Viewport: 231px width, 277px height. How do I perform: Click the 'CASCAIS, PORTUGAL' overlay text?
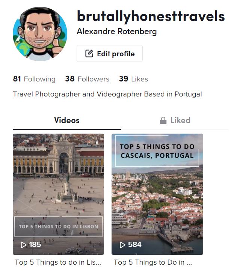[157, 155]
